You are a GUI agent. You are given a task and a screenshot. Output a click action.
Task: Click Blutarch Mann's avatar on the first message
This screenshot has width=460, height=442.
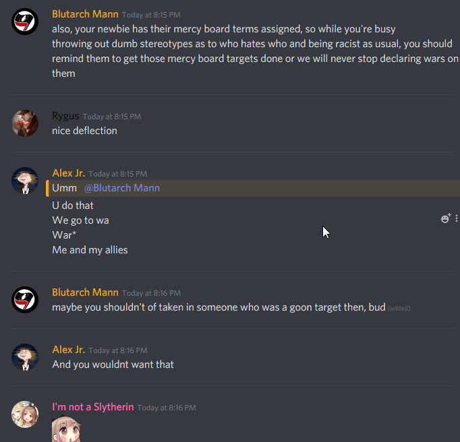point(25,22)
